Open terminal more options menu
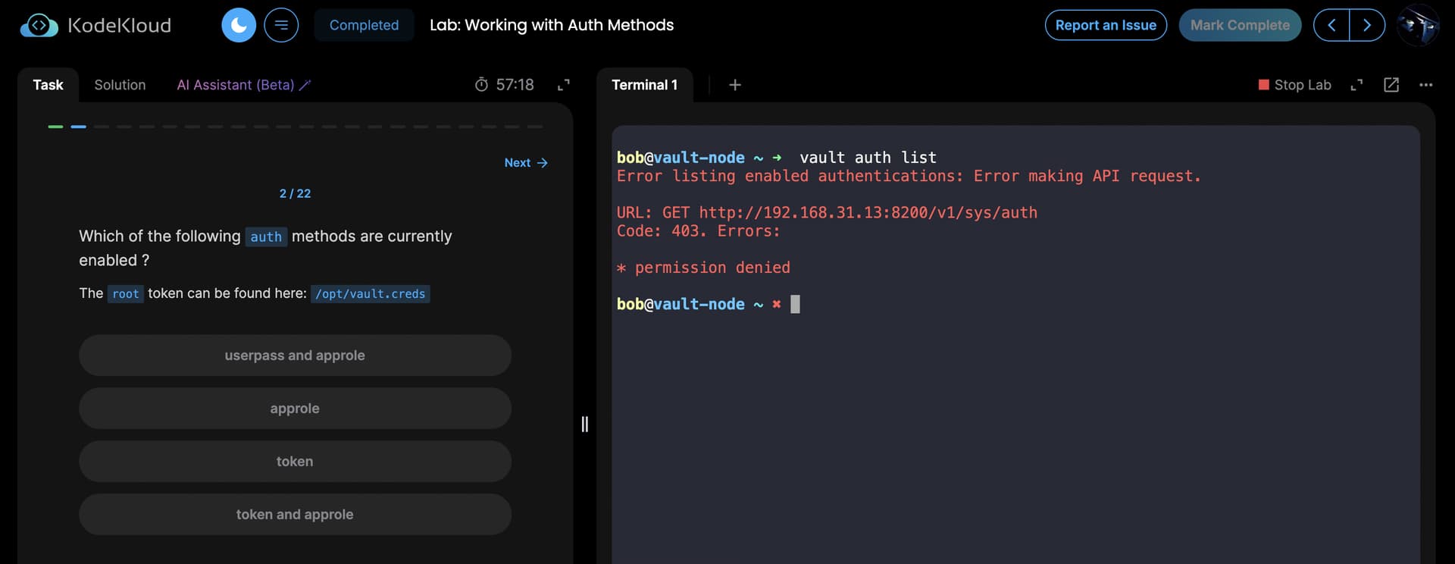Viewport: 1455px width, 564px height. [x=1426, y=85]
